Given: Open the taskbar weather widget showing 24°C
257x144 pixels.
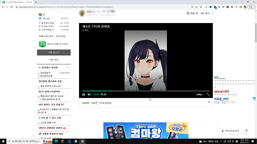Looking at the screenshot, I should click(208, 141).
